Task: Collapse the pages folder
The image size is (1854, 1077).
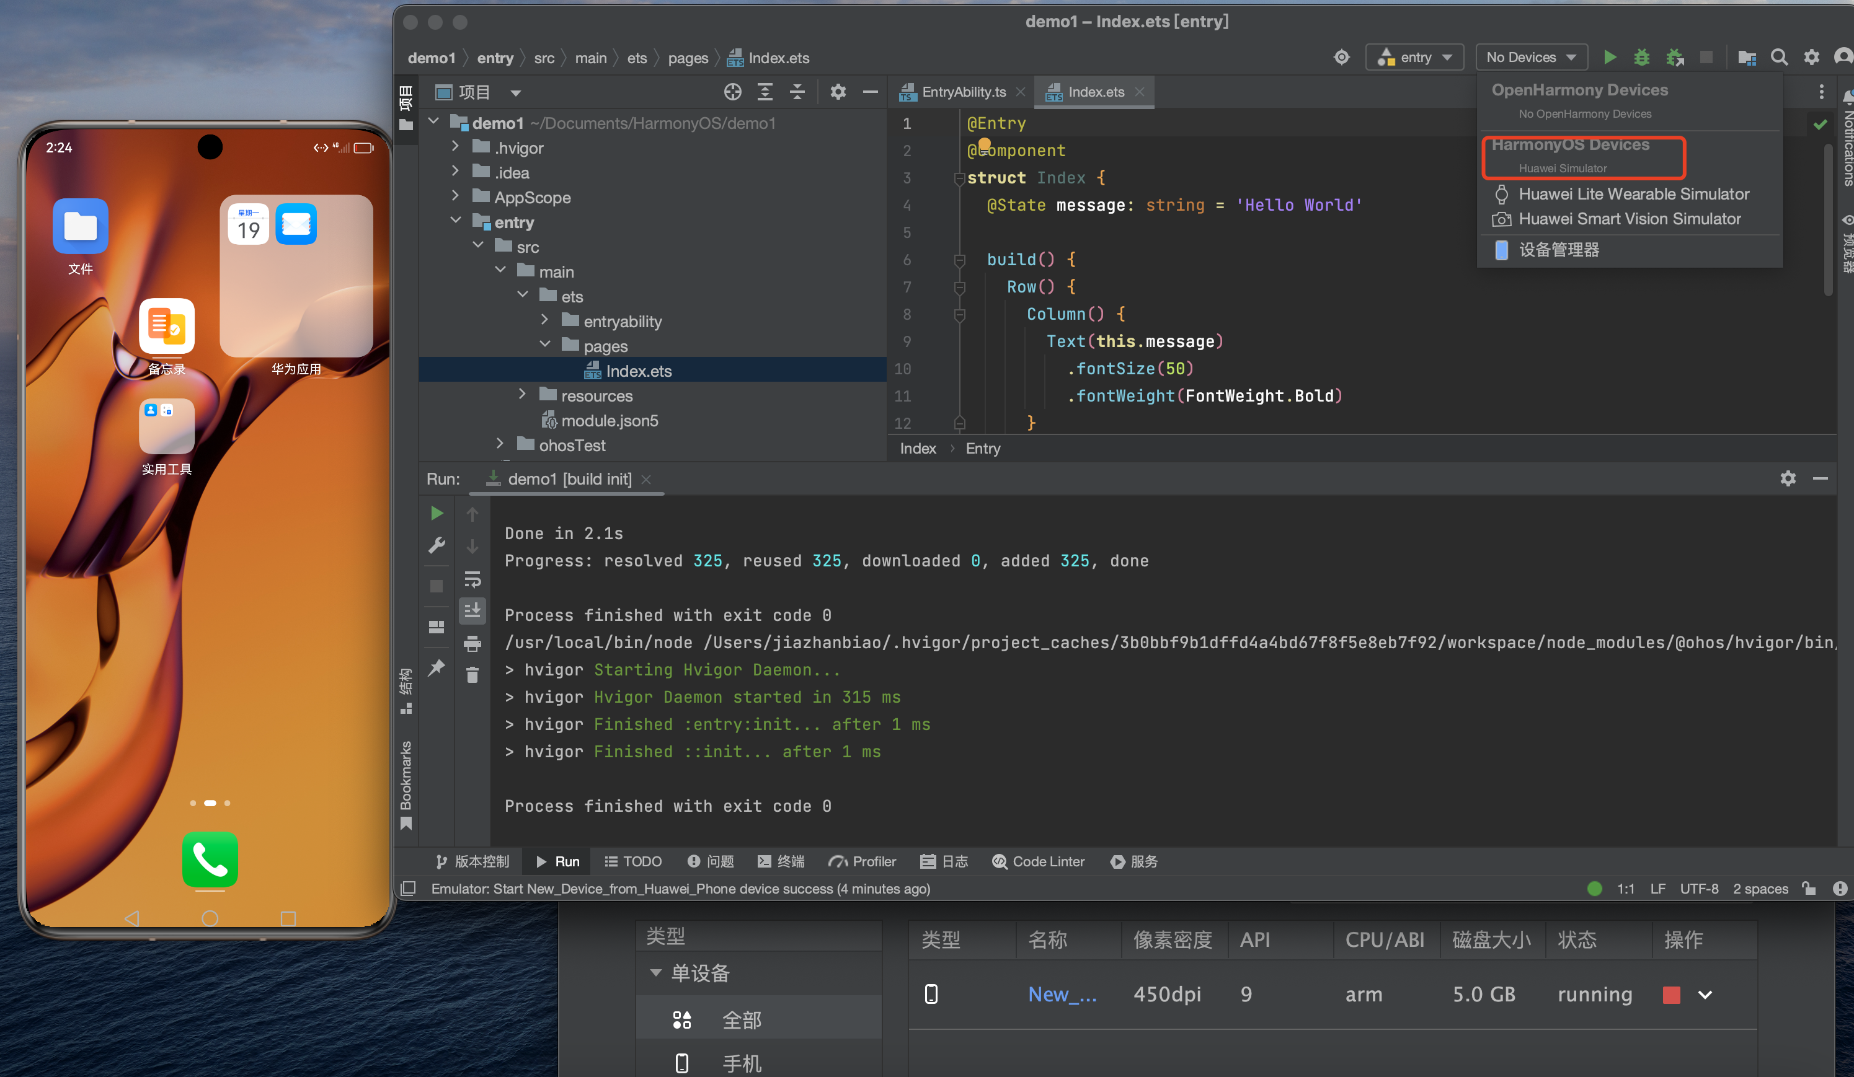Action: 544,344
